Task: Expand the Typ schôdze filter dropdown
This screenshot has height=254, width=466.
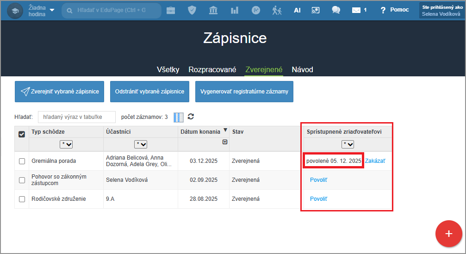Action: pyautogui.click(x=66, y=144)
